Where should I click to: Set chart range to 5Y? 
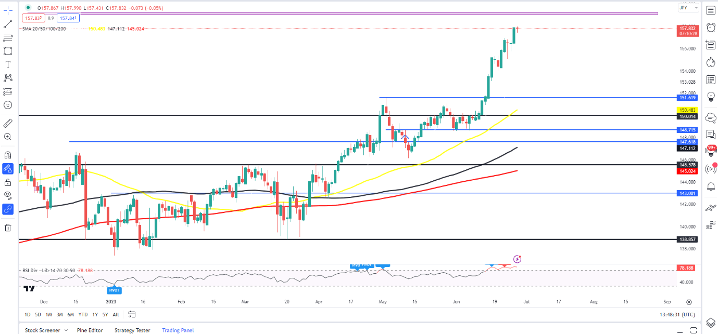click(106, 314)
